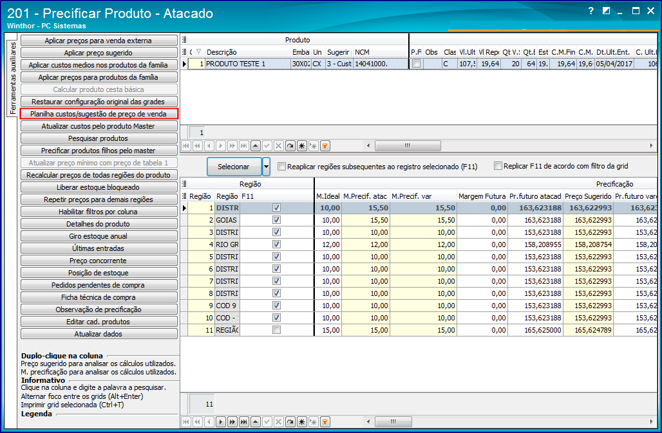Screen dimensions: 662x433
Task: Click Pesquisar produtos button
Action: (x=99, y=138)
